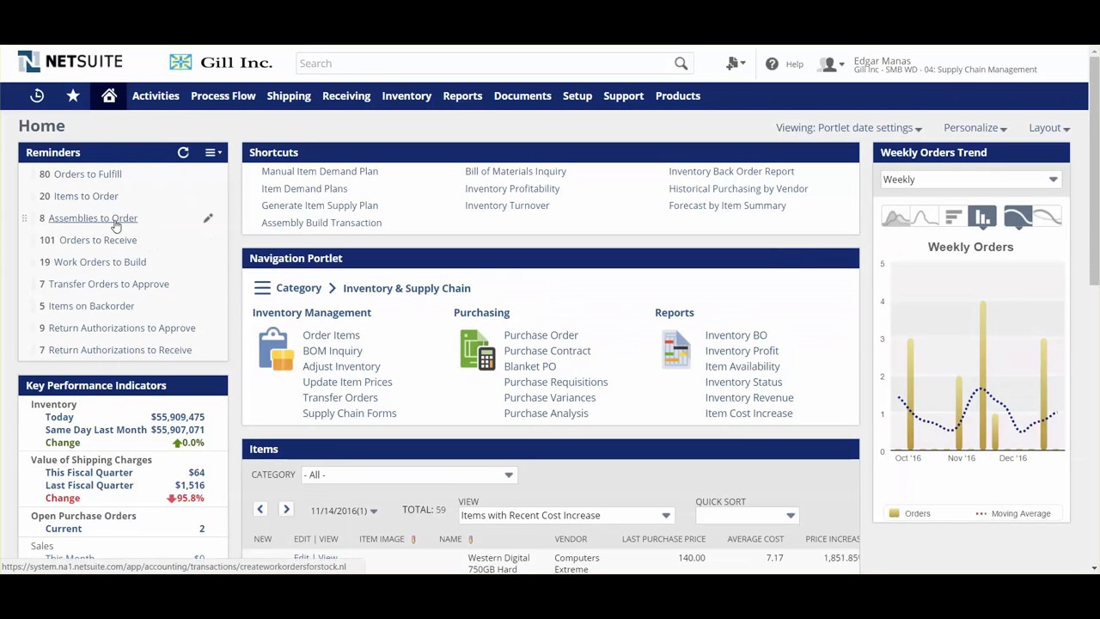This screenshot has height=619, width=1100.
Task: Open the Inventory Turnover shortcut
Action: click(507, 205)
